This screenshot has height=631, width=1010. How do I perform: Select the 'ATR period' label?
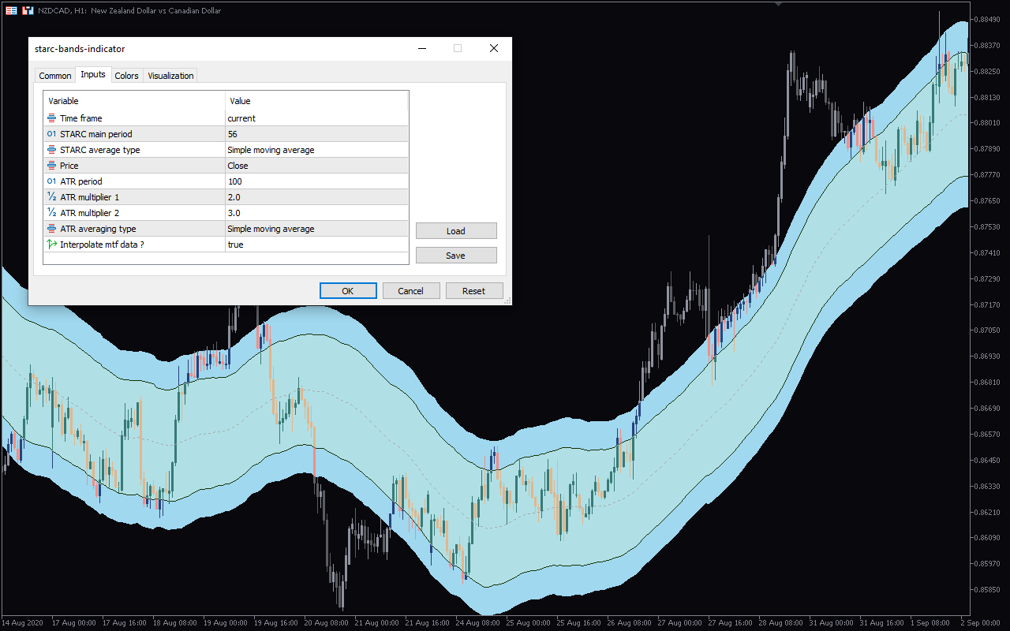pyautogui.click(x=81, y=181)
